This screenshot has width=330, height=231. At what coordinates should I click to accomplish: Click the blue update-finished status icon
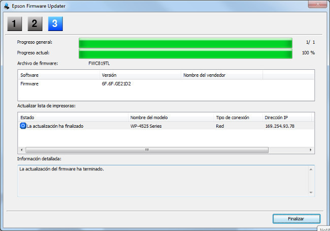23,126
